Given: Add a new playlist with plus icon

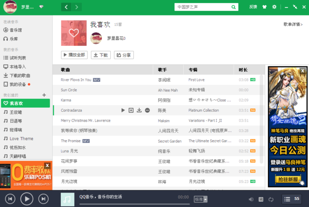Looking at the screenshot, I should [x=44, y=95].
